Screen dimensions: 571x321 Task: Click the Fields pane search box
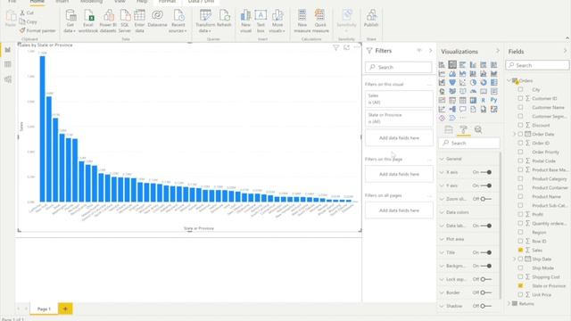(537, 65)
